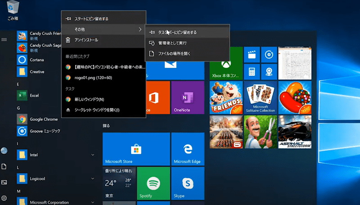Open the Microsoft Corporation folder entry
Image resolution: width=360 pixels, height=205 pixels.
coord(56,202)
